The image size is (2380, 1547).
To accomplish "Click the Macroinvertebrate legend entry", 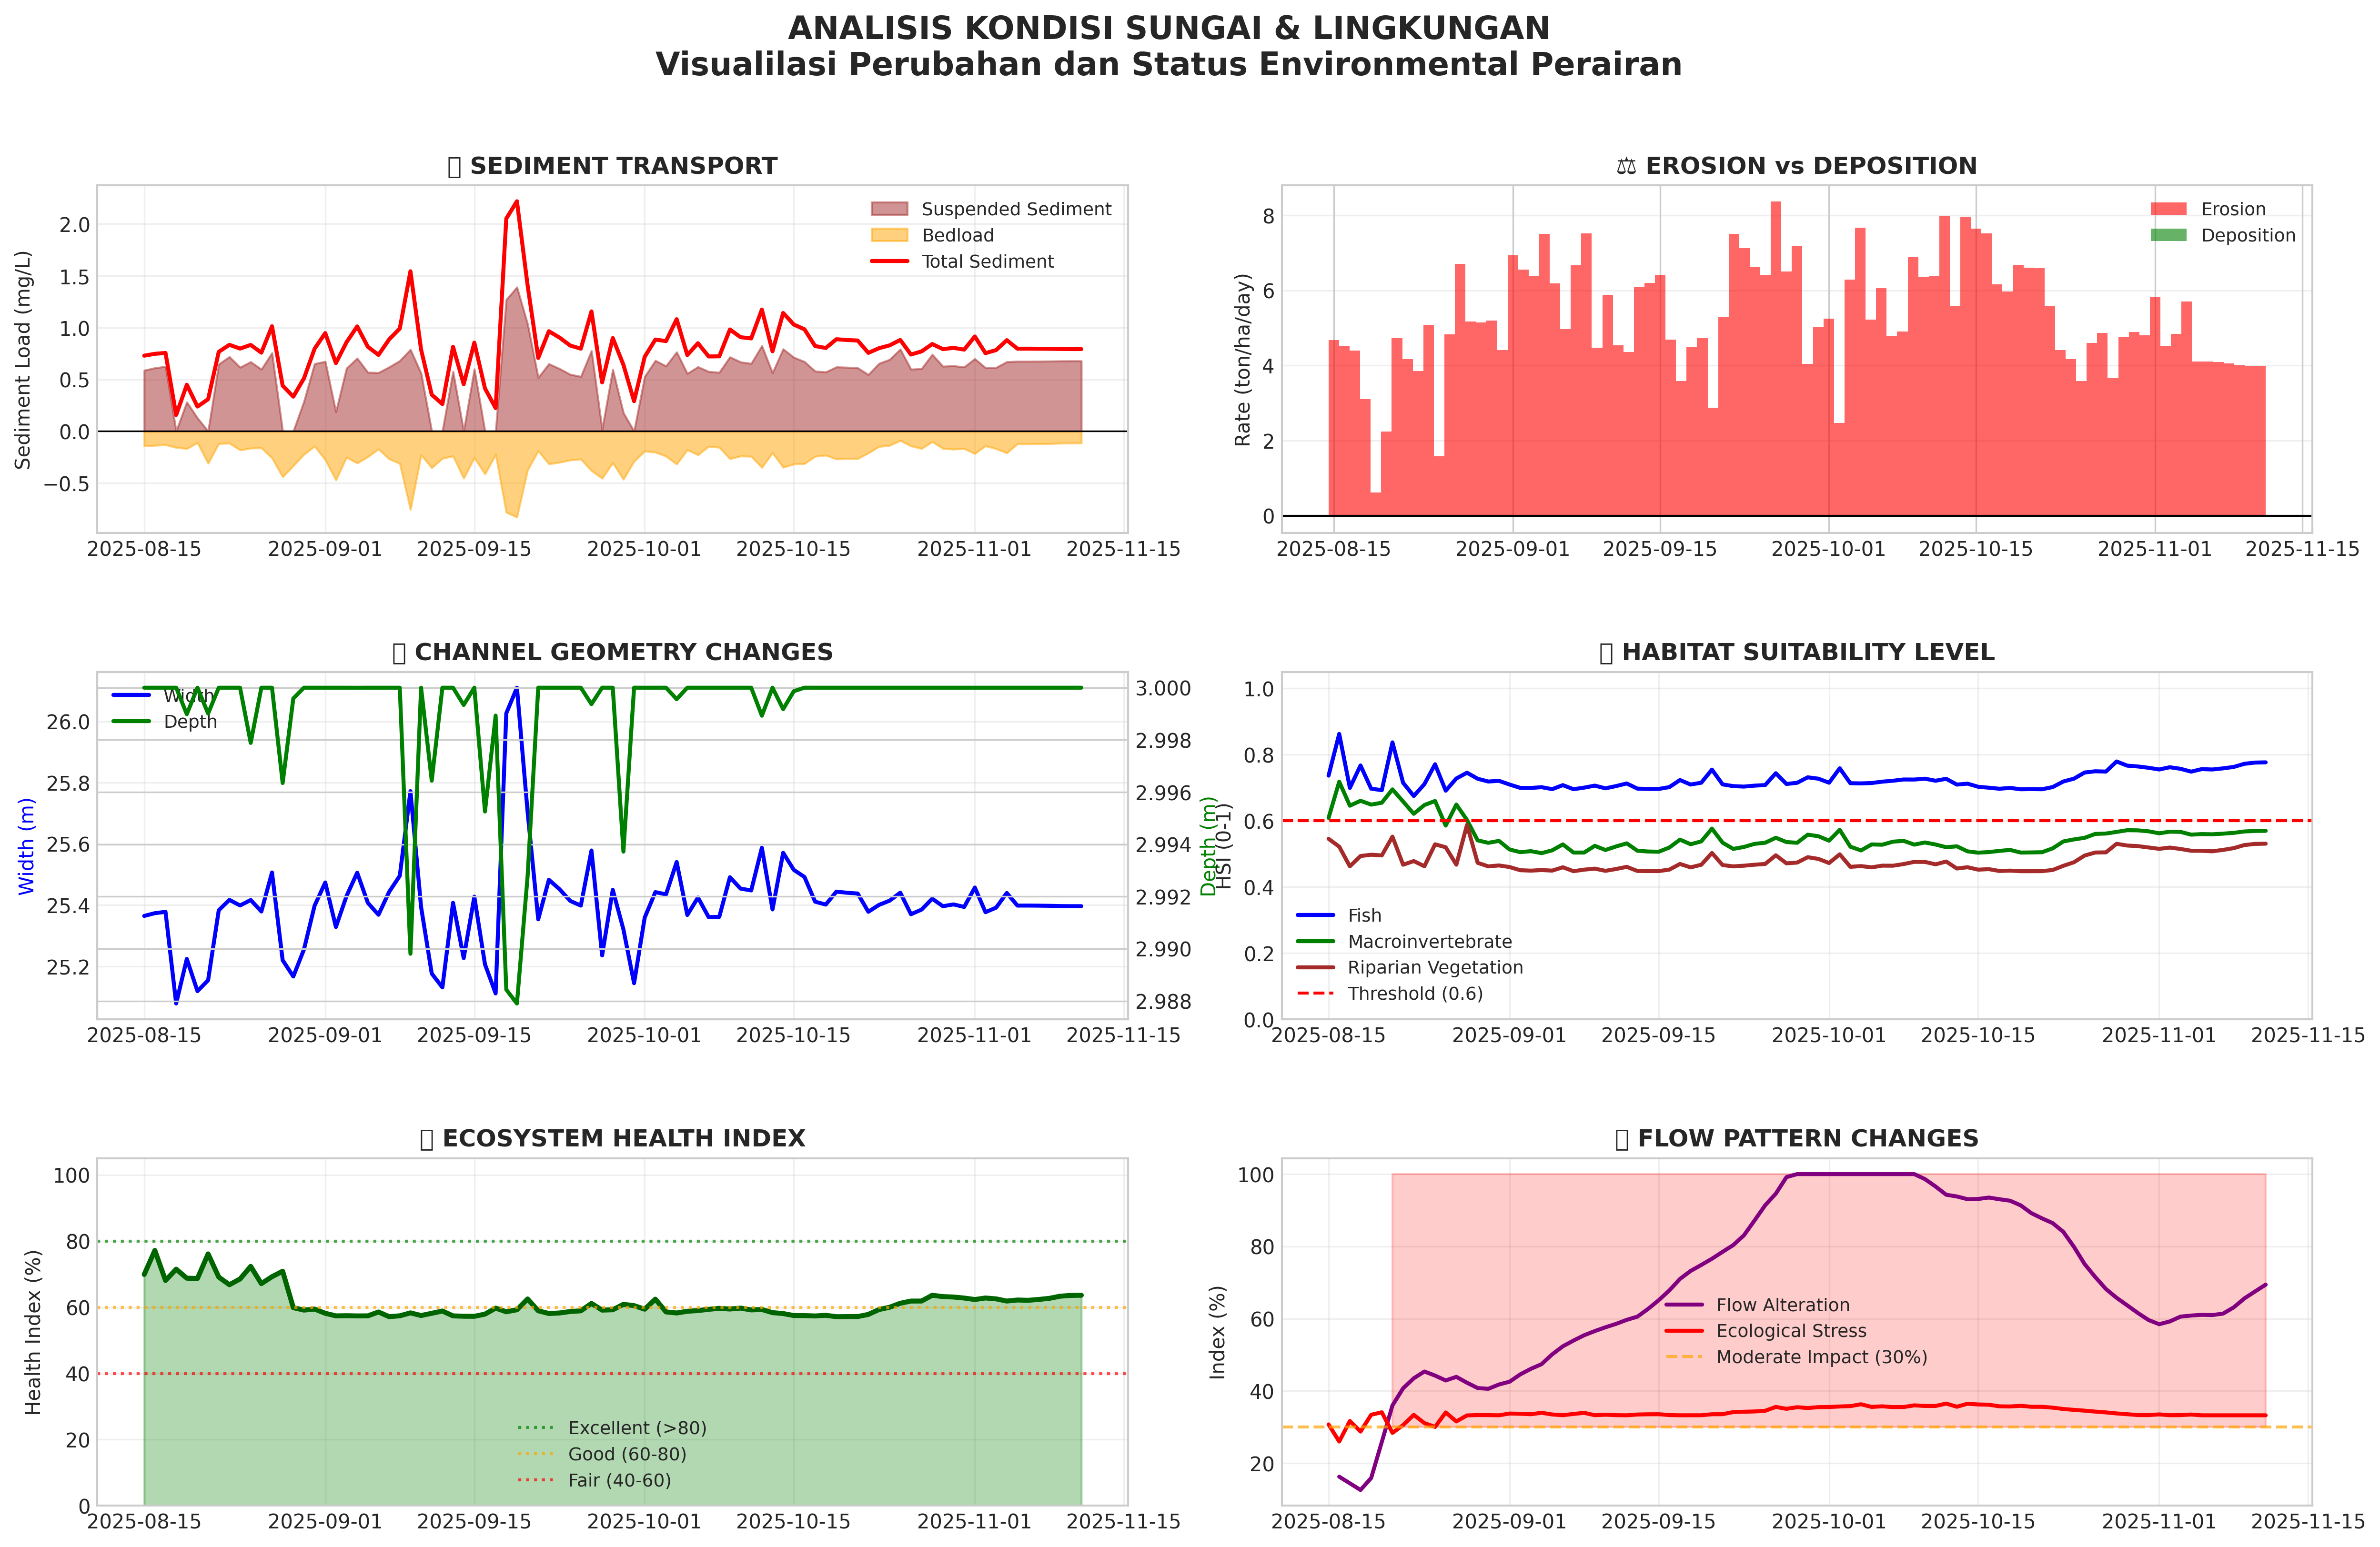I will (x=1429, y=941).
